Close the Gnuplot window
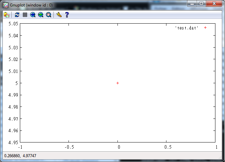Viewport: 225px width, 162px height. point(214,4)
